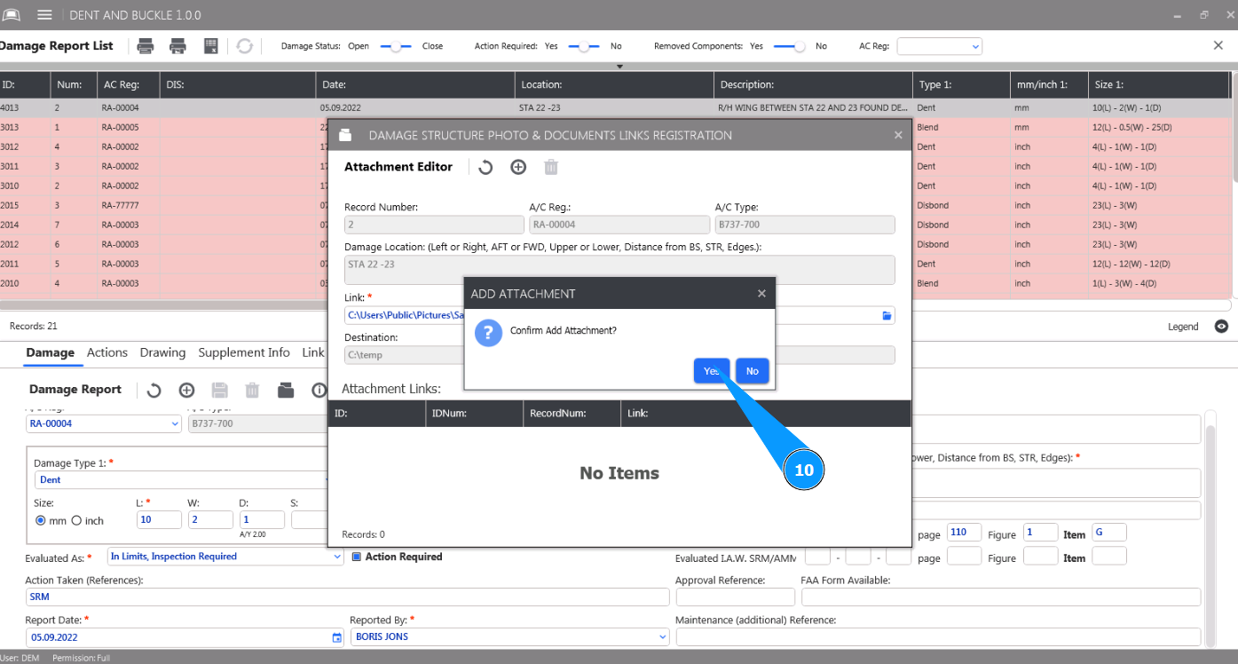Image resolution: width=1238 pixels, height=664 pixels.
Task: Delete the current damage report
Action: pos(252,390)
